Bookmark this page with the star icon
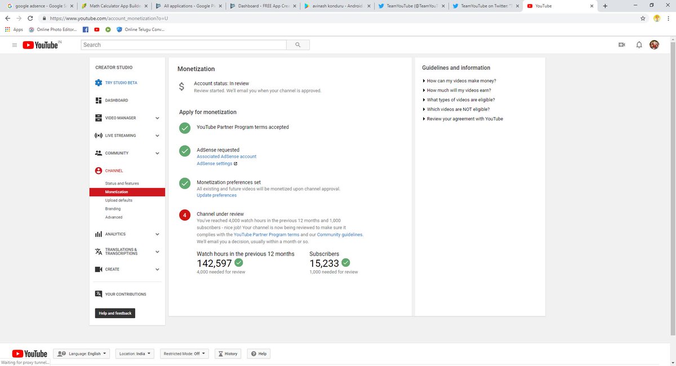 click(x=643, y=18)
